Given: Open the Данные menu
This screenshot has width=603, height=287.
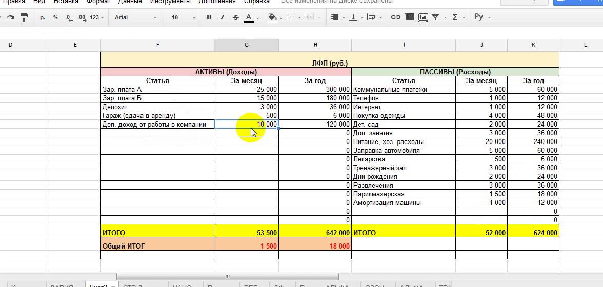Looking at the screenshot, I should click(130, 2).
